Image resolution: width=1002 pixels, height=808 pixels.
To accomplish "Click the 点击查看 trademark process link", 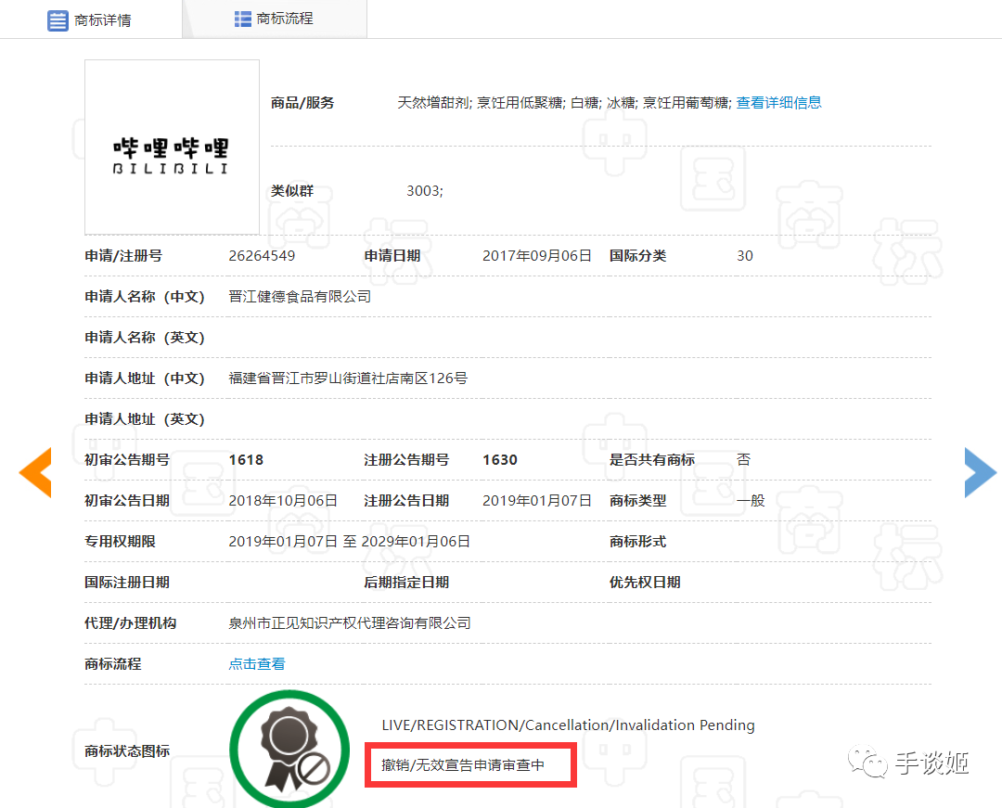I will pyautogui.click(x=257, y=663).
